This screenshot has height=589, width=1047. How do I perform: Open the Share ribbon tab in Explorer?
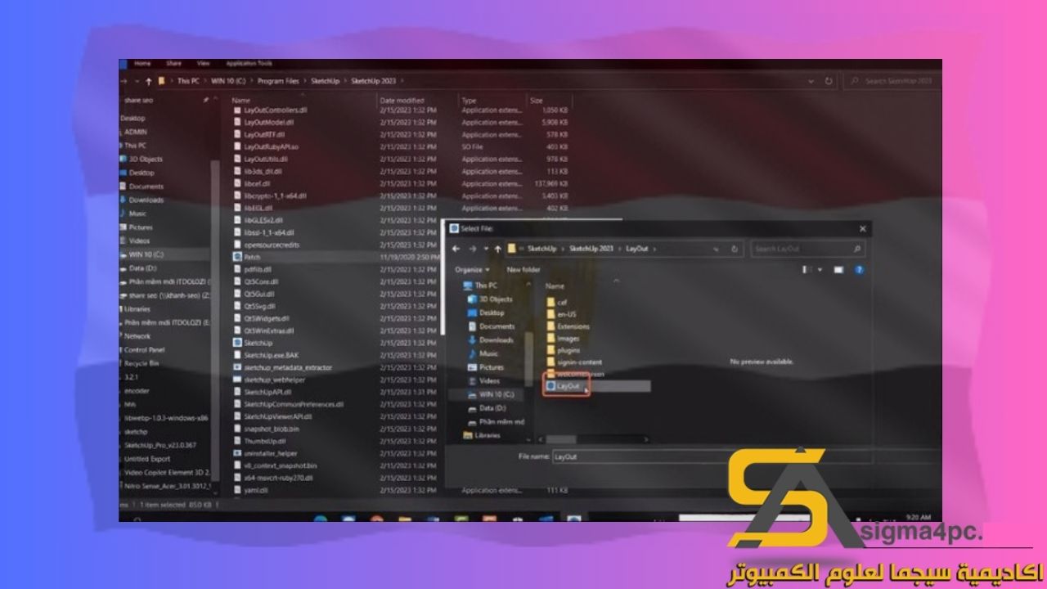pyautogui.click(x=173, y=63)
